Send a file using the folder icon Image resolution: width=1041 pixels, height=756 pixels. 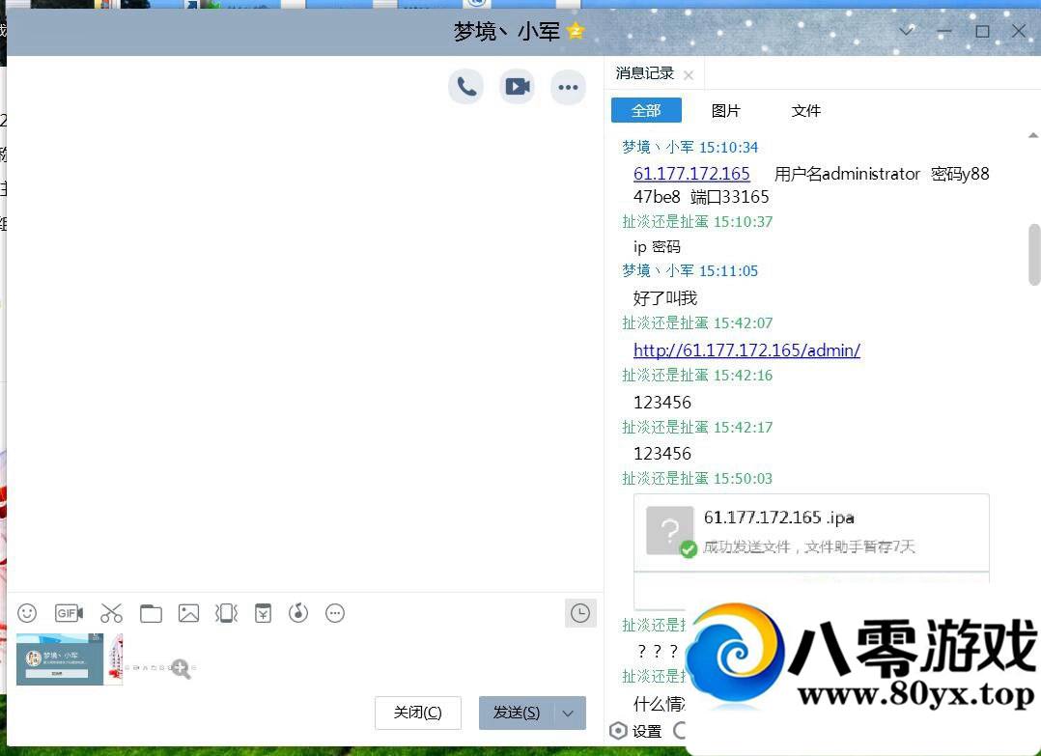click(x=150, y=613)
